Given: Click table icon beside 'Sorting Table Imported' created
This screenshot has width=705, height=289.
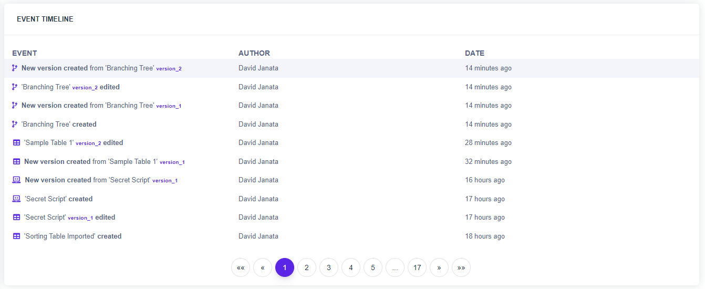Looking at the screenshot, I should click(16, 236).
